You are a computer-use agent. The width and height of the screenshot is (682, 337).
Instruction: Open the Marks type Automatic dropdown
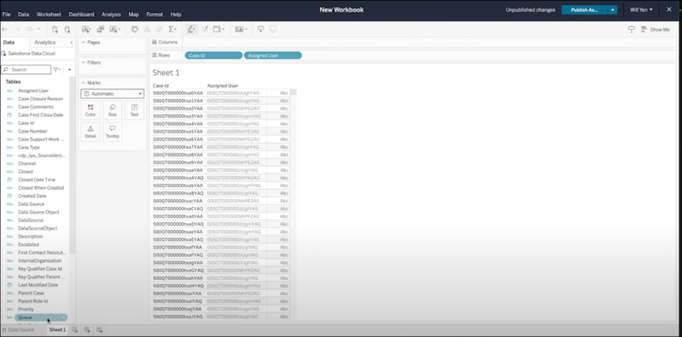(113, 94)
